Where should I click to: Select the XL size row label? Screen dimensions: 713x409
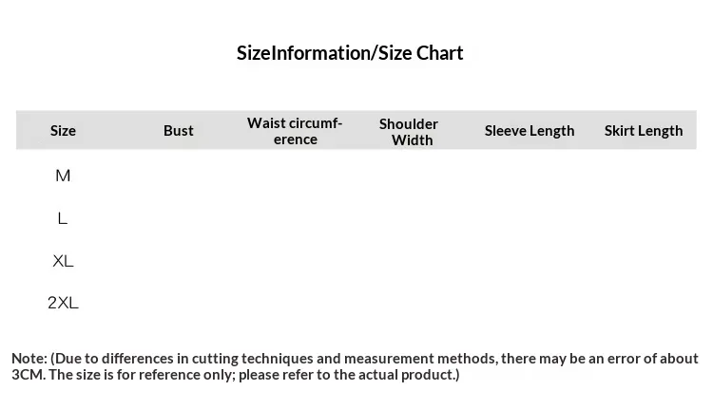63,261
